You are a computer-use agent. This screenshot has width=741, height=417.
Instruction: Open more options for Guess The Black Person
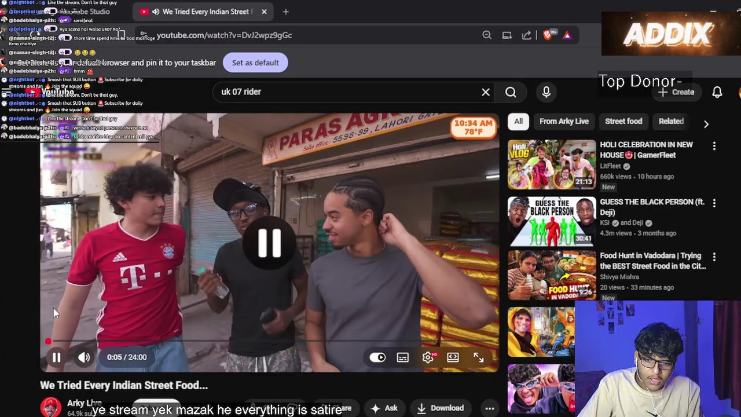pos(714,203)
